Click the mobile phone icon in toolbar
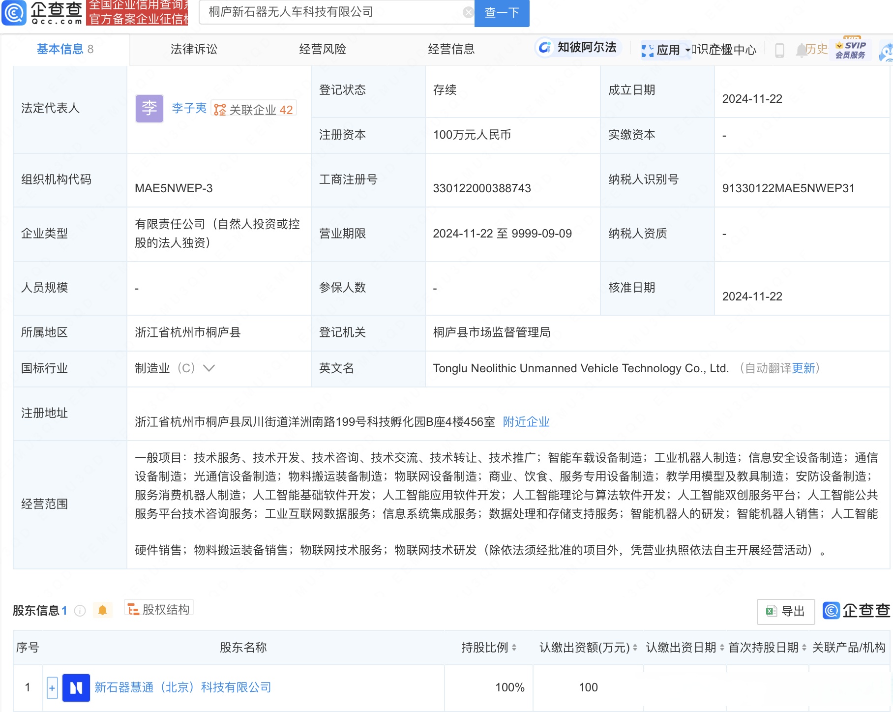 [778, 50]
